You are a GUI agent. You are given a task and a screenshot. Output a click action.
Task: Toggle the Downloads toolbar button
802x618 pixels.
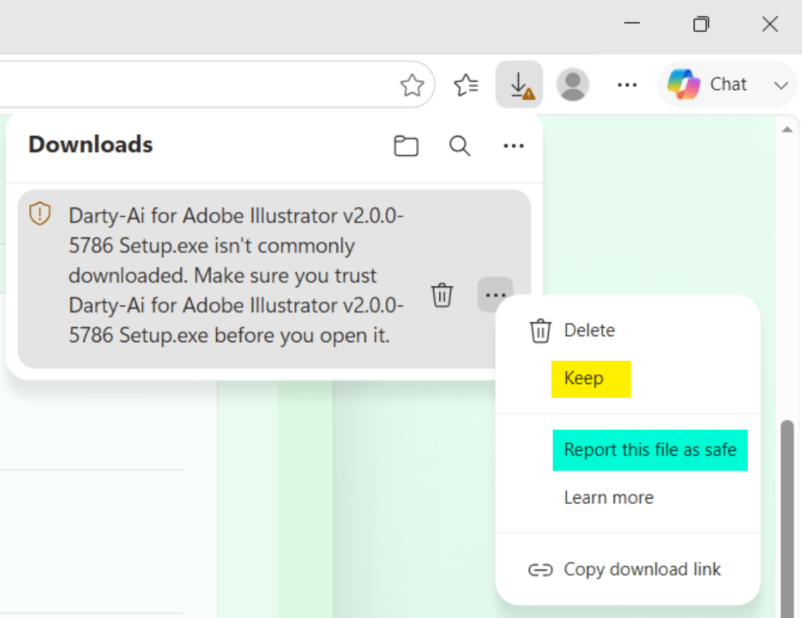tap(519, 84)
